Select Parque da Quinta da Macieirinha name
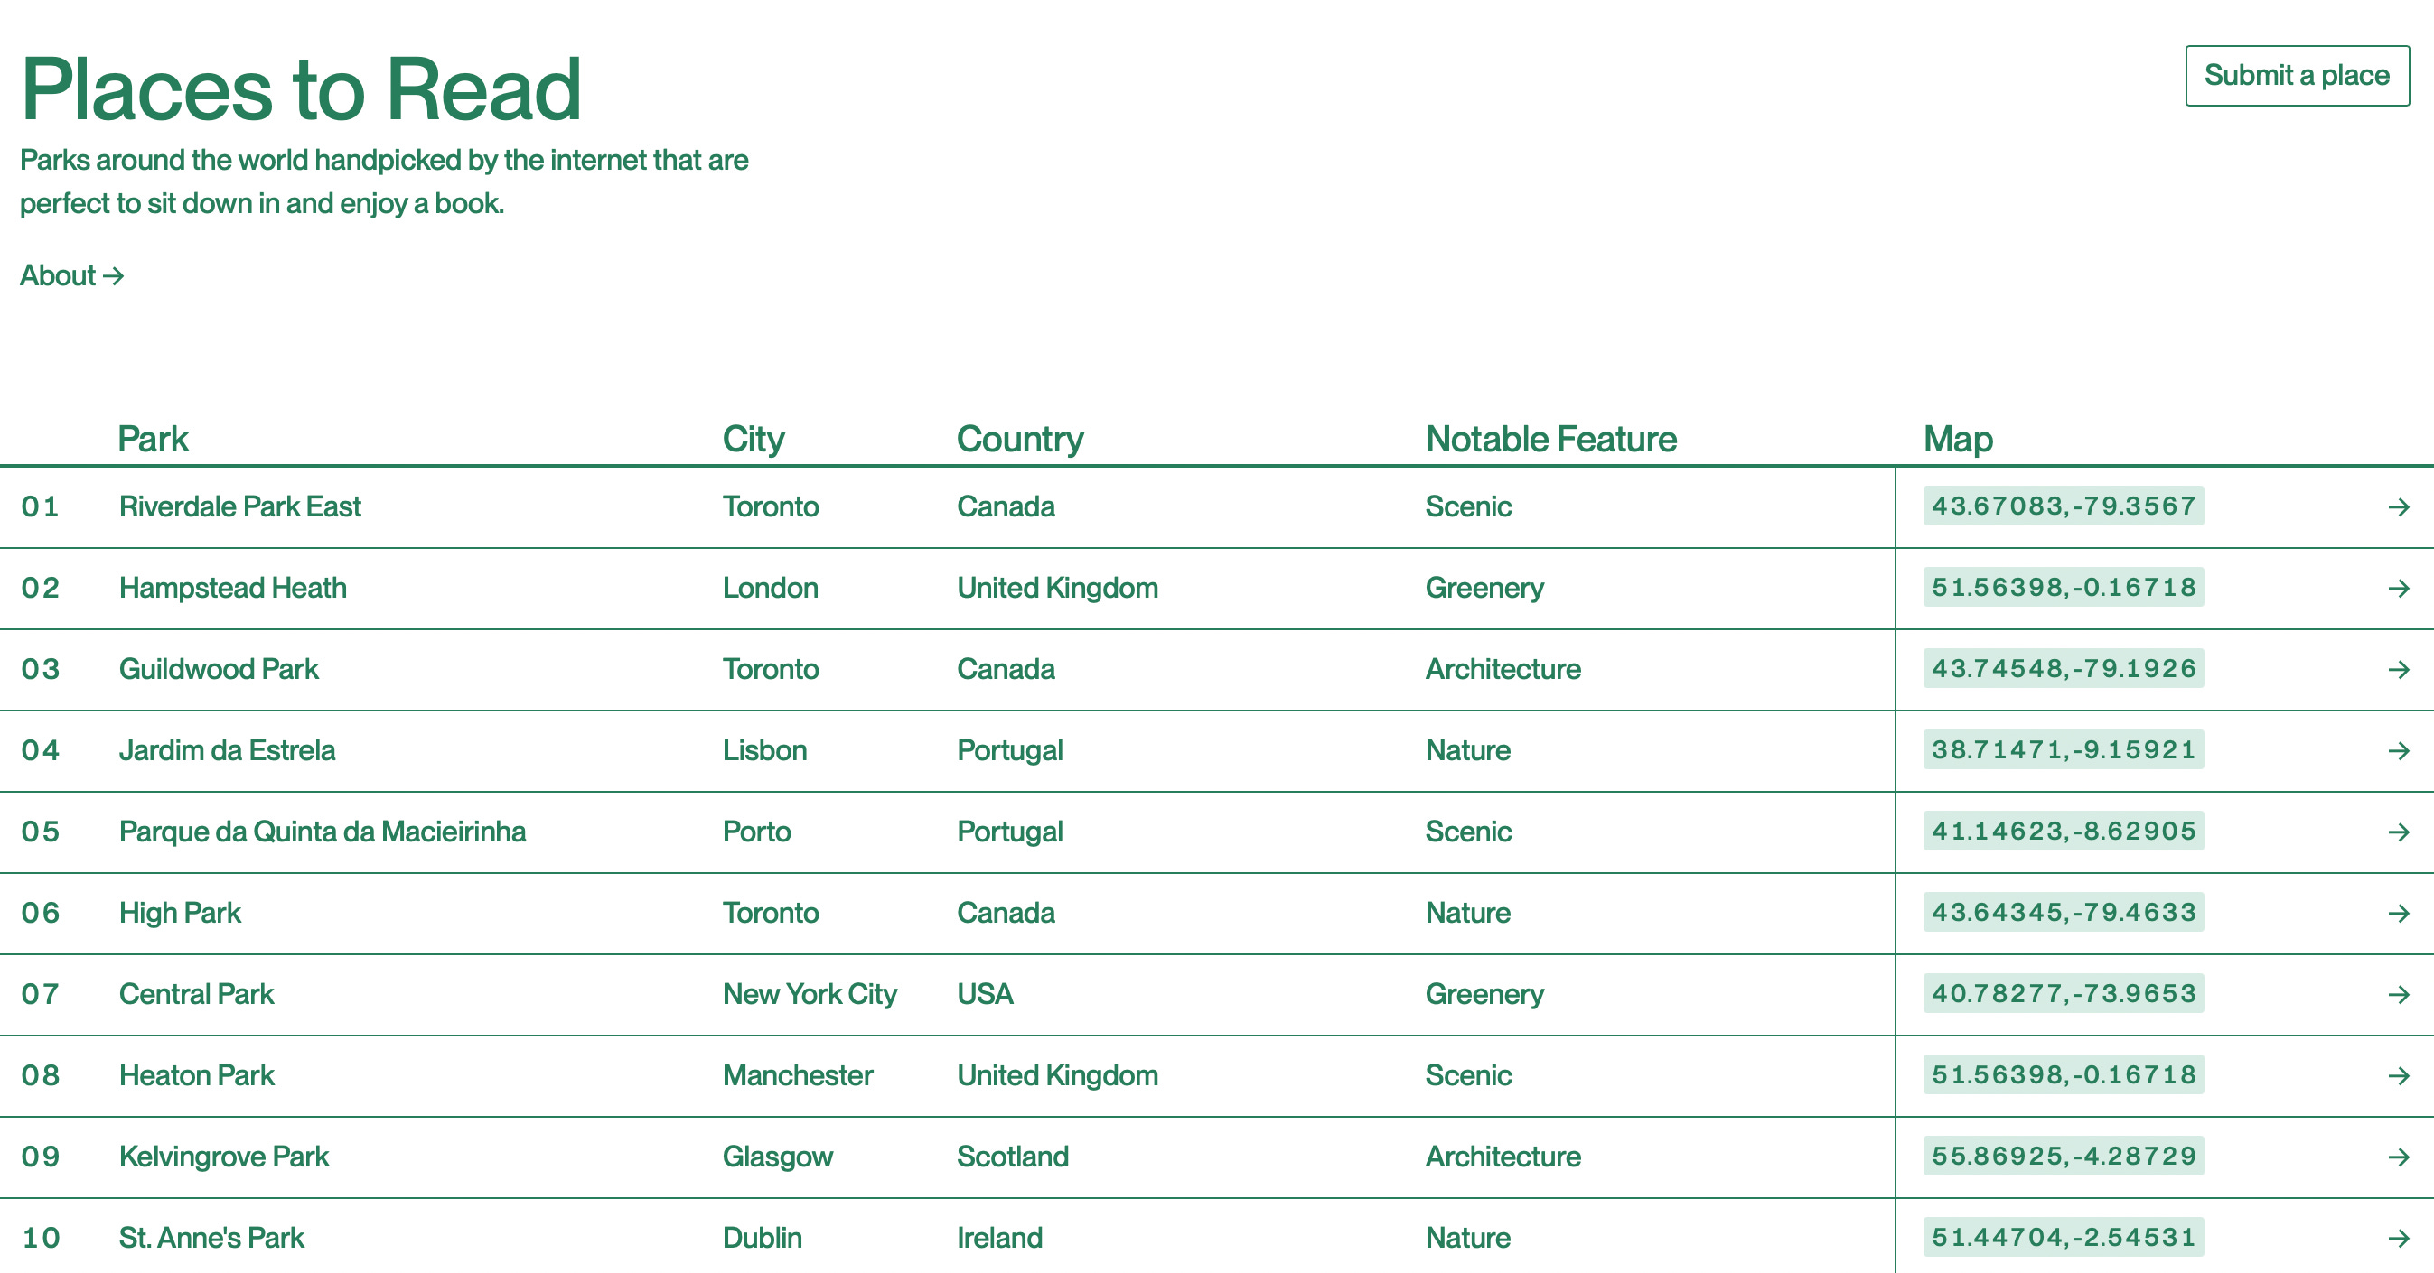 pyautogui.click(x=323, y=832)
